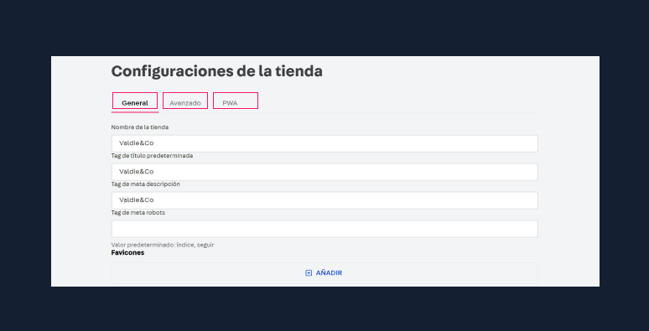Click the Tag de meta descripción field
The width and height of the screenshot is (649, 331).
point(324,200)
